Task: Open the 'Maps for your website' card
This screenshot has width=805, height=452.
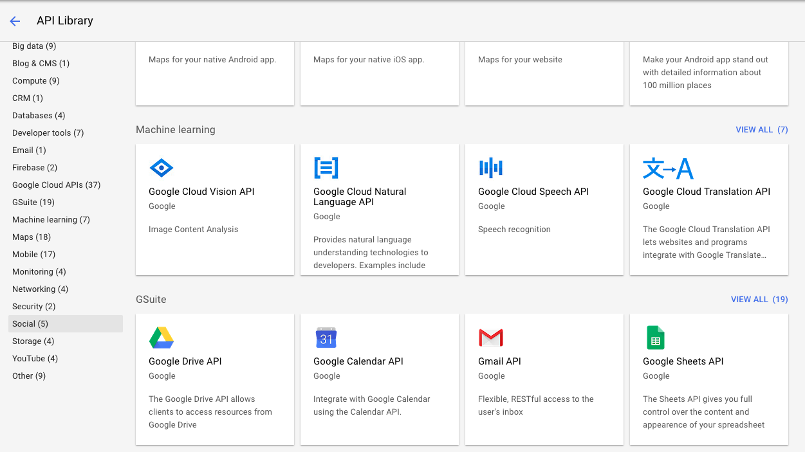Action: click(544, 73)
